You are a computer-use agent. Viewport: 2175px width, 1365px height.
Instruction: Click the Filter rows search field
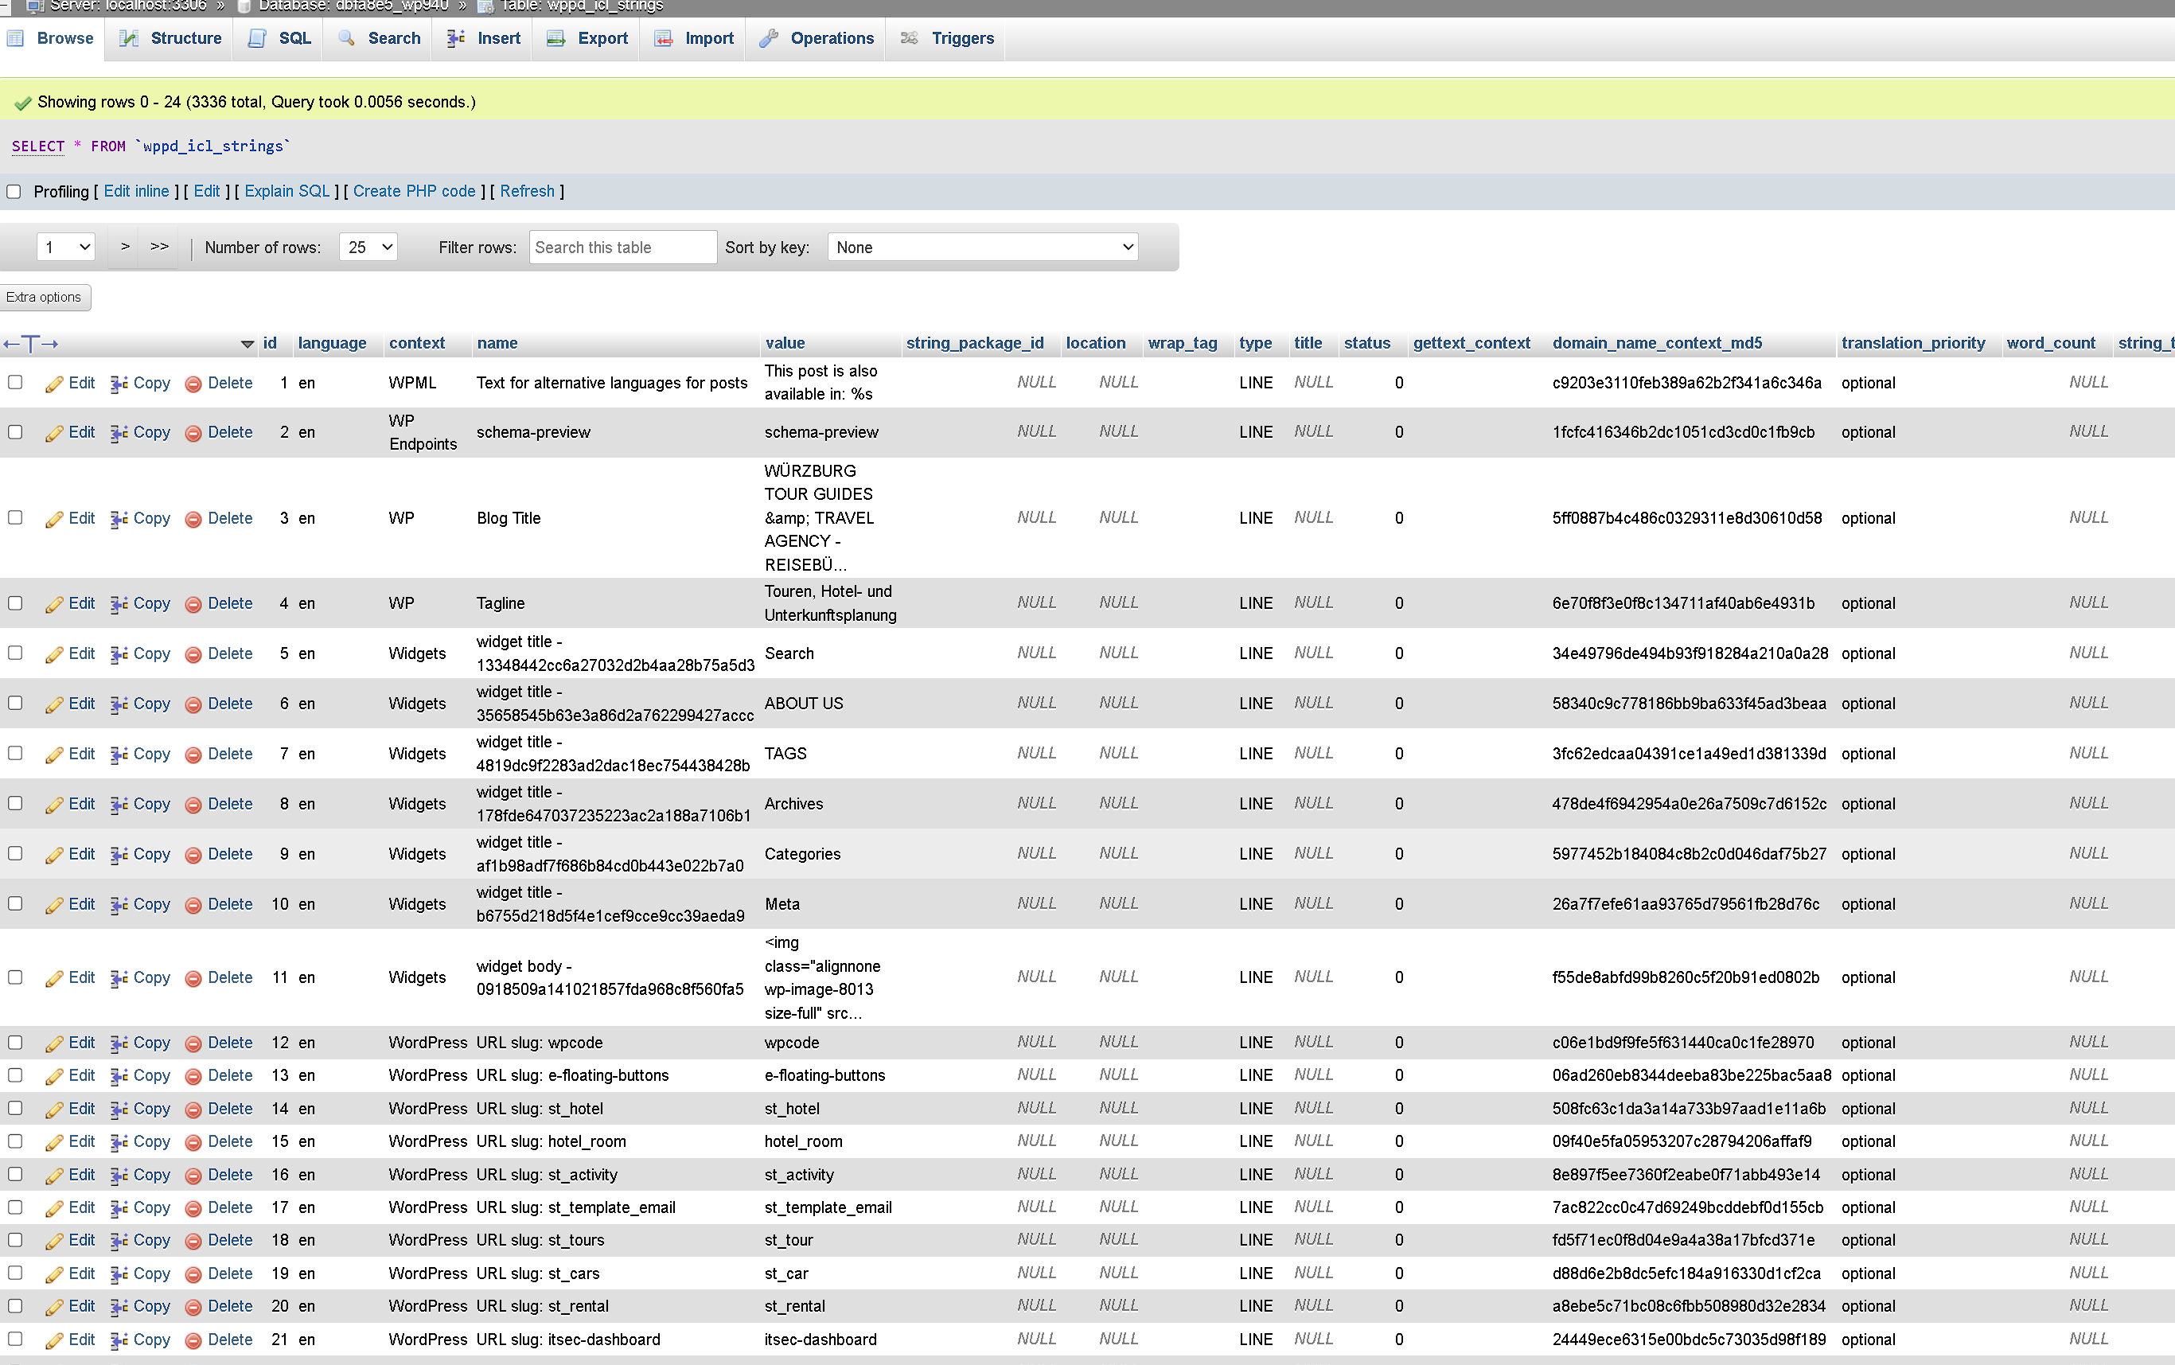coord(622,248)
